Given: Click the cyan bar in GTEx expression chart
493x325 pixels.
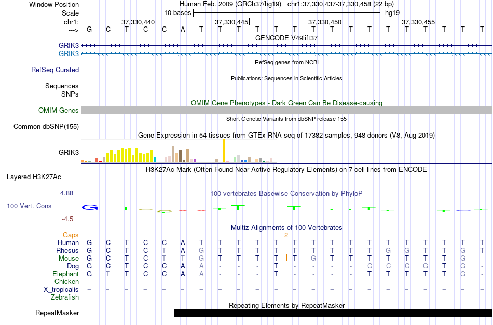Looking at the screenshot, I should coord(155,159).
